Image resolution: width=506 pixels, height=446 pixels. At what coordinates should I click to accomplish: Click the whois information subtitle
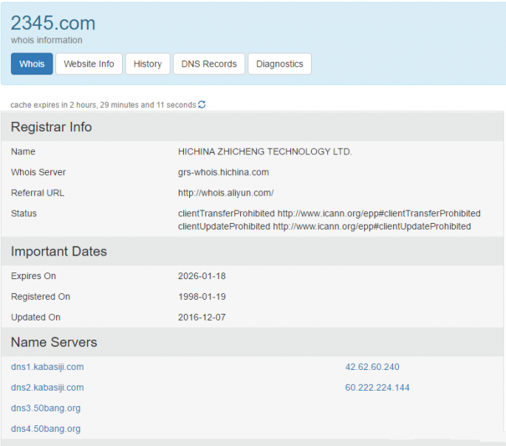click(47, 40)
